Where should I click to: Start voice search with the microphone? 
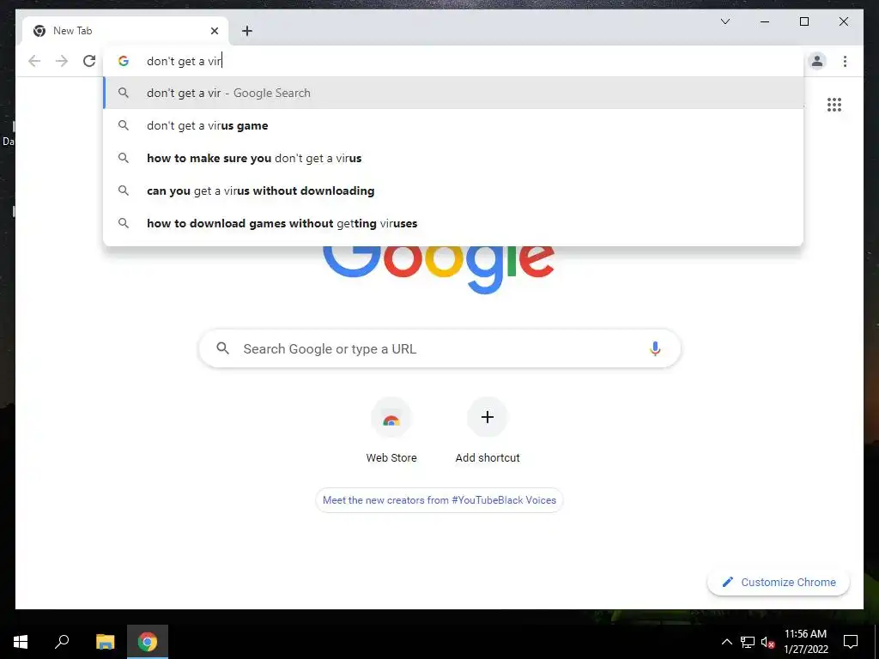point(655,348)
